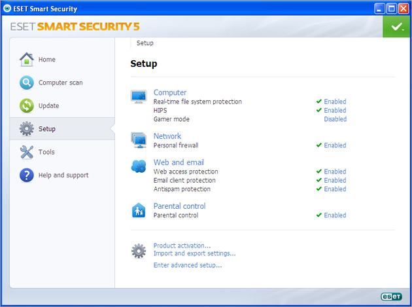Viewport: 412px width, 307px height.
Task: Enter advanced setup
Action: pyautogui.click(x=188, y=265)
